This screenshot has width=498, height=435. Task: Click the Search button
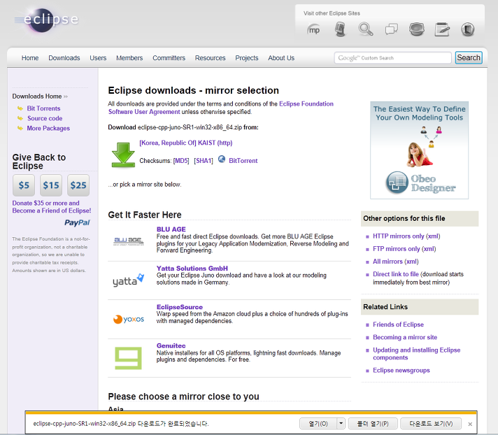(469, 58)
